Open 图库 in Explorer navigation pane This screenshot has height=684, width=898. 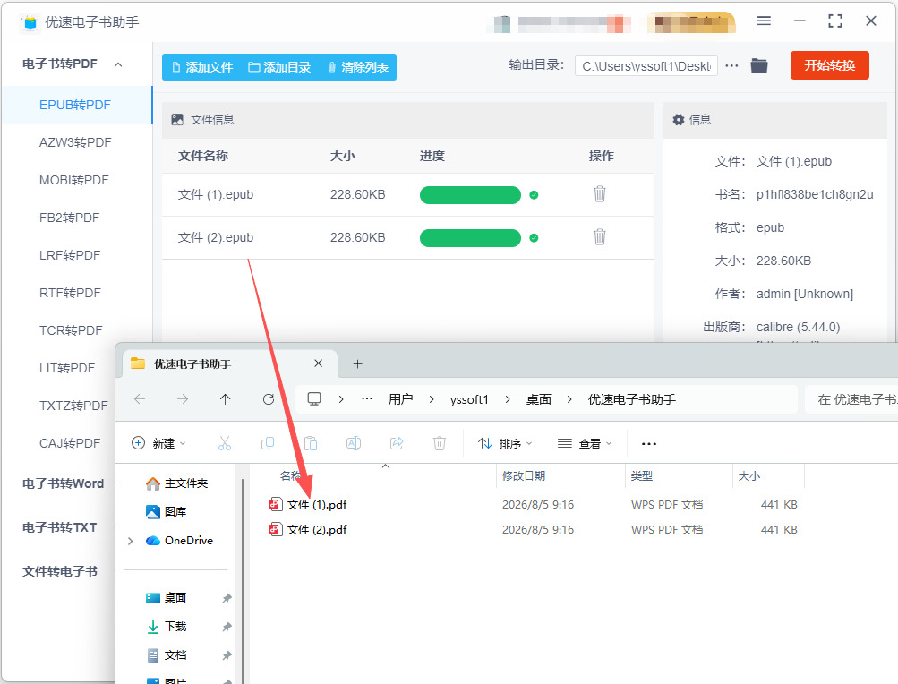click(x=167, y=511)
